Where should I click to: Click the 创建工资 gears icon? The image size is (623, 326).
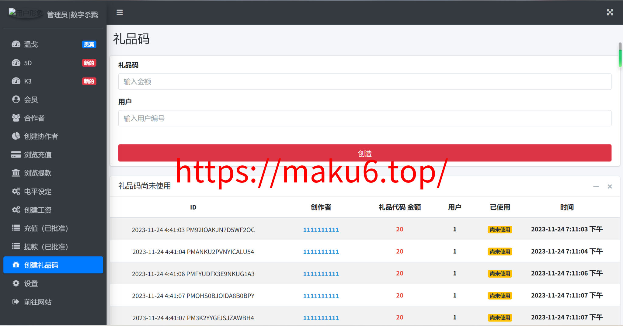click(x=16, y=210)
